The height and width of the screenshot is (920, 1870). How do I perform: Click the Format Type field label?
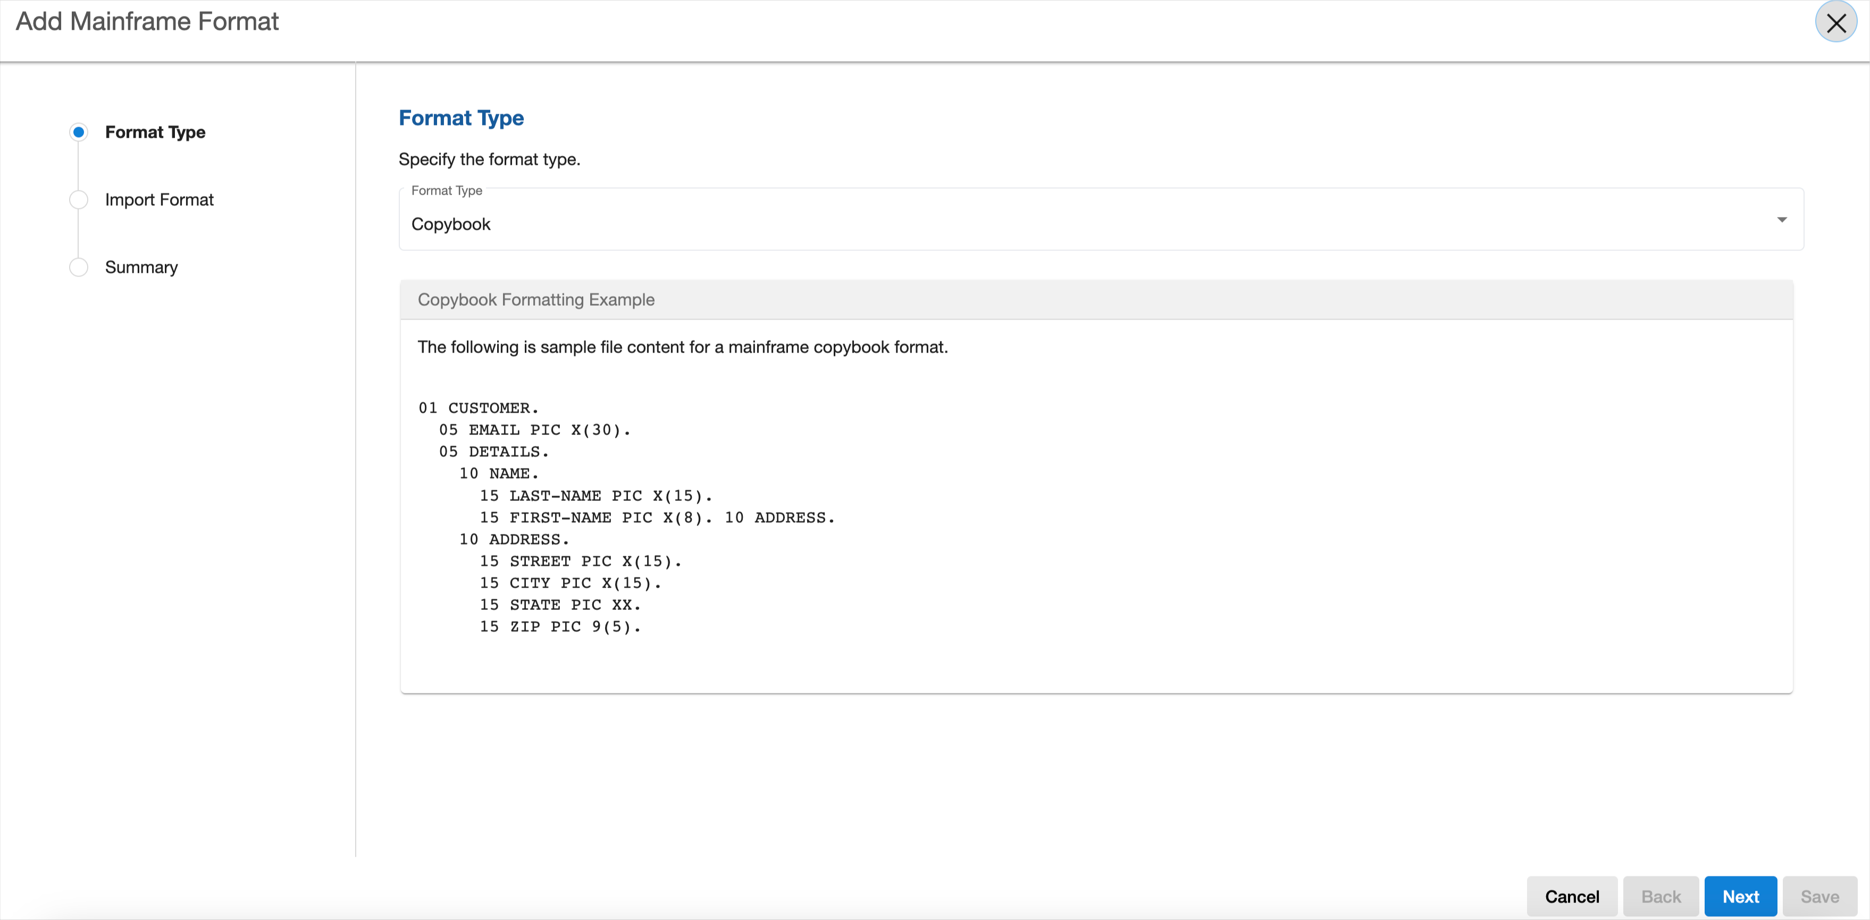(447, 190)
